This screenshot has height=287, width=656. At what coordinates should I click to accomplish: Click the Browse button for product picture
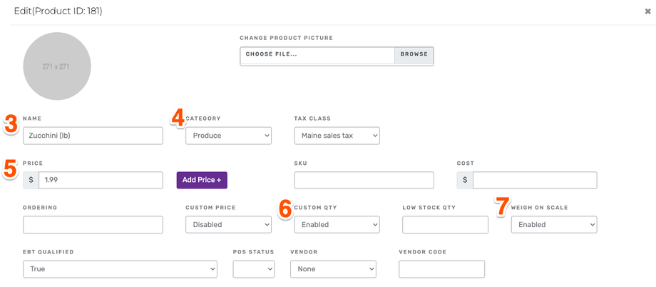pyautogui.click(x=414, y=55)
